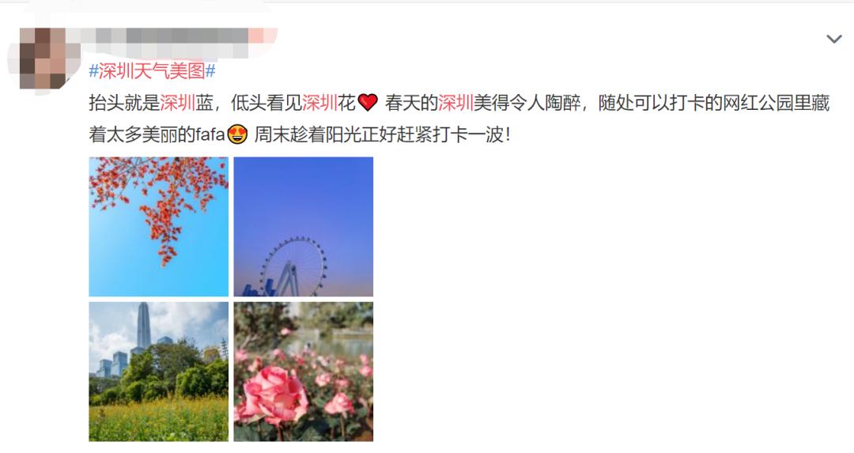Open the blurred user avatar
Viewport: 854px width, 453px height.
pyautogui.click(x=43, y=59)
